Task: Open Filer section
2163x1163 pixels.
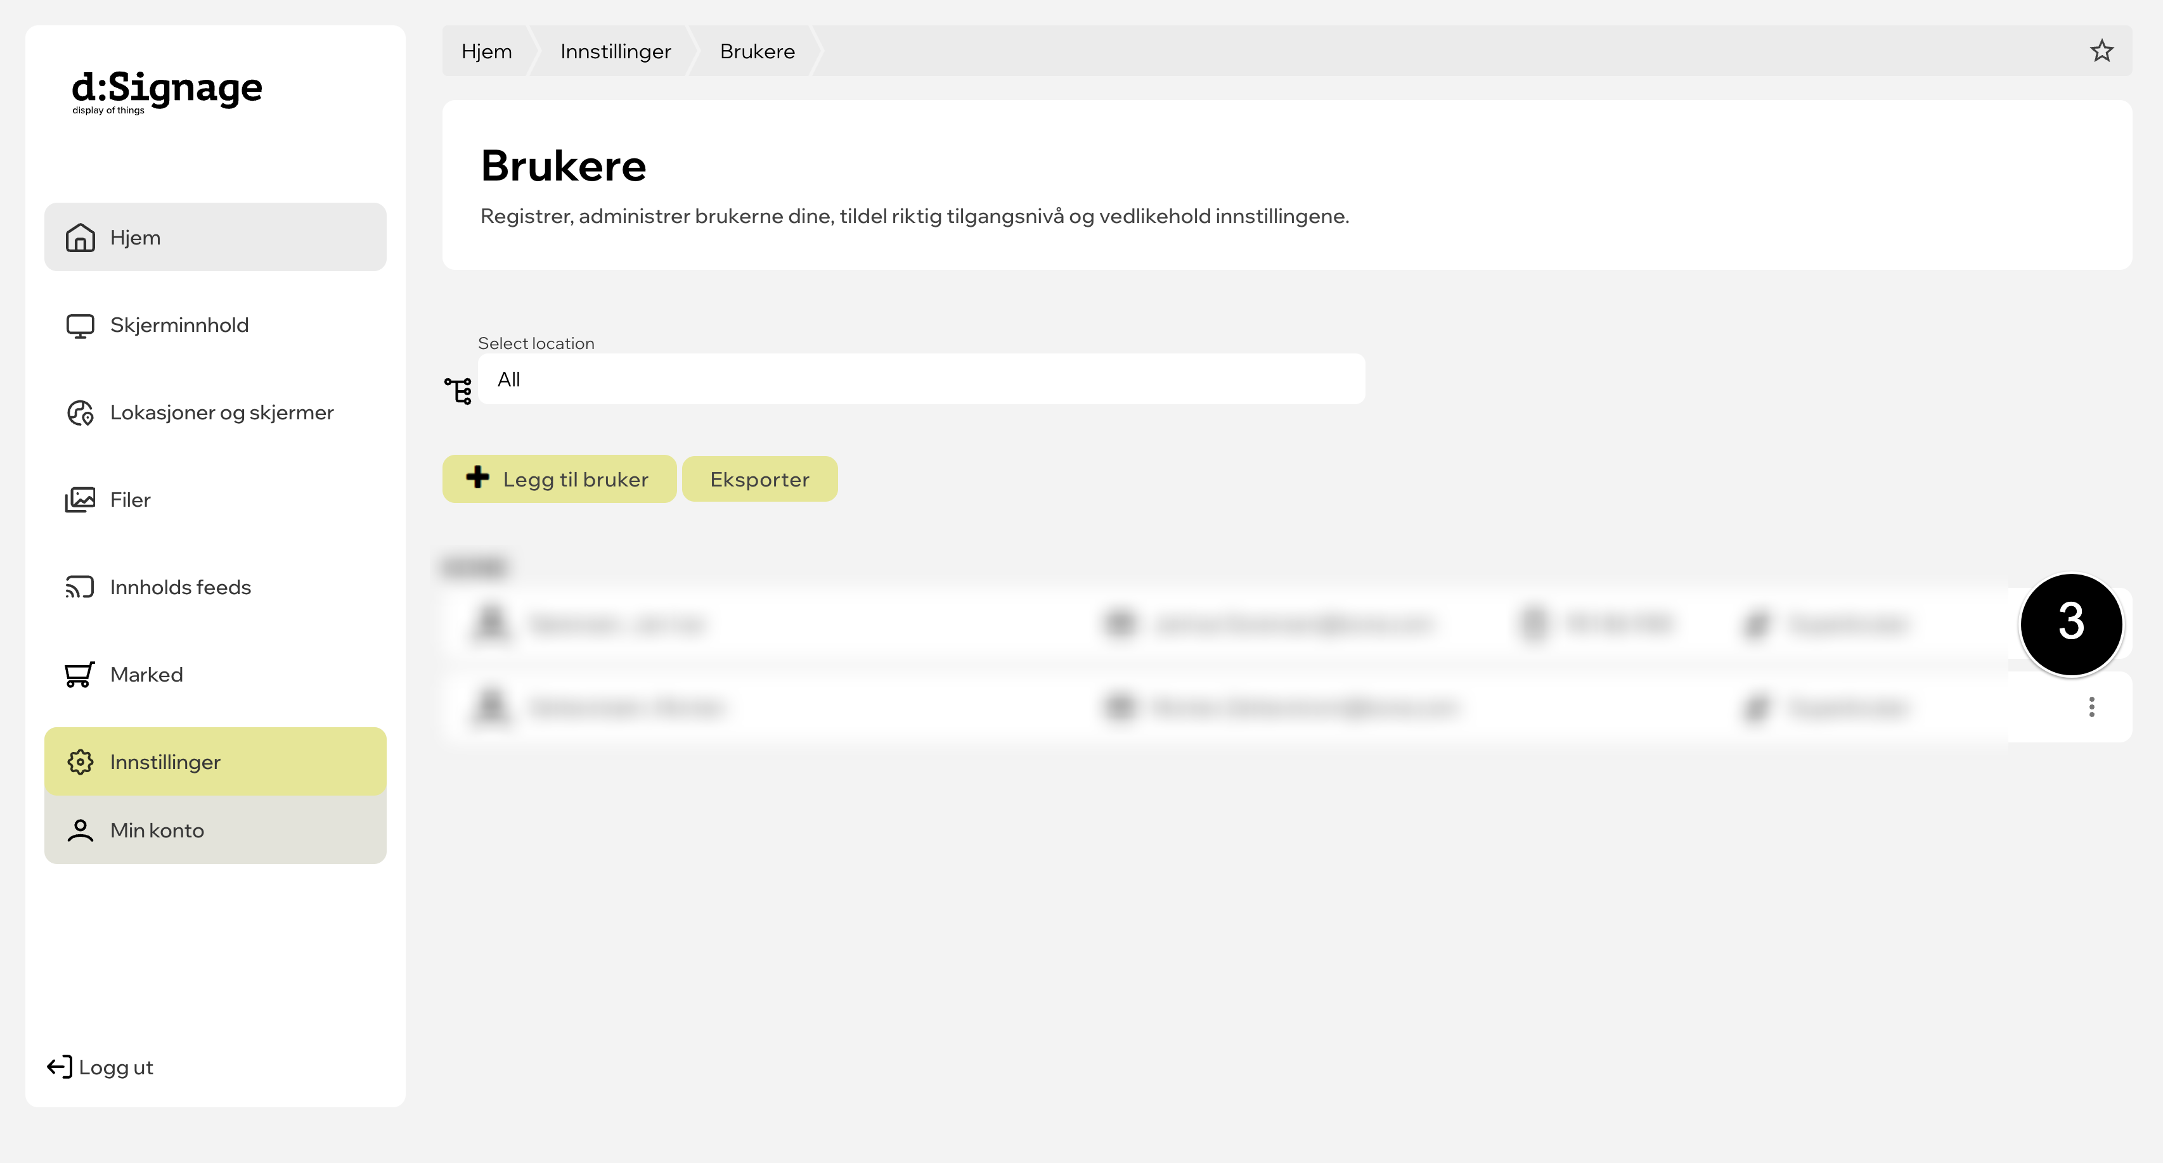Action: point(216,500)
